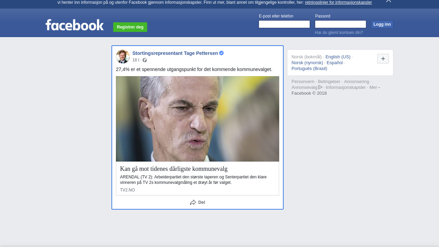The height and width of the screenshot is (247, 439).
Task: Click the ARENDAL (TV 2) article description
Action: click(193, 180)
